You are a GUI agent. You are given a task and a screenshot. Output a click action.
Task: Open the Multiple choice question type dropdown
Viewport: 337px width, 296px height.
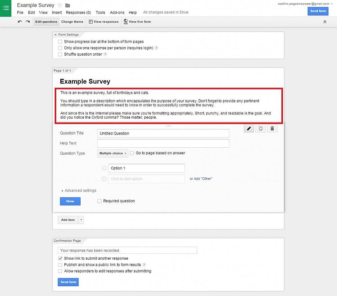[x=112, y=153]
